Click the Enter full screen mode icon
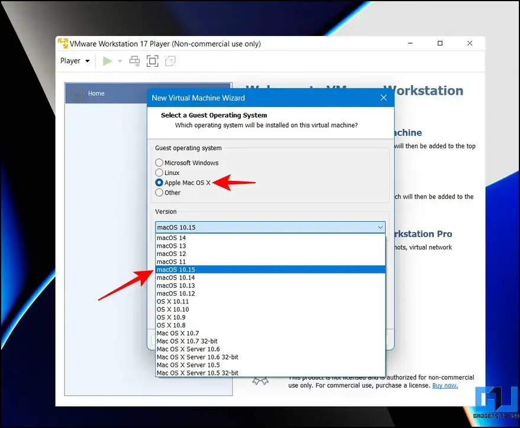520x428 pixels. point(152,61)
